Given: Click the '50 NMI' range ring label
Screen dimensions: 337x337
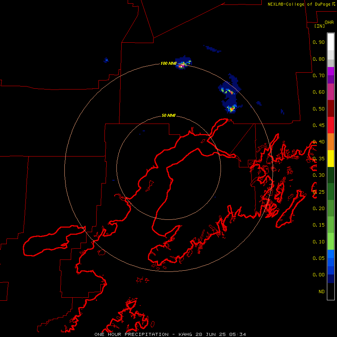Looking at the screenshot, I should click(168, 116).
